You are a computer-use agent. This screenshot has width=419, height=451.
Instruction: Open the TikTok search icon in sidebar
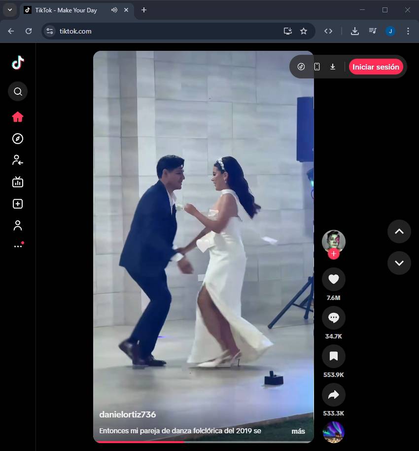coord(18,91)
